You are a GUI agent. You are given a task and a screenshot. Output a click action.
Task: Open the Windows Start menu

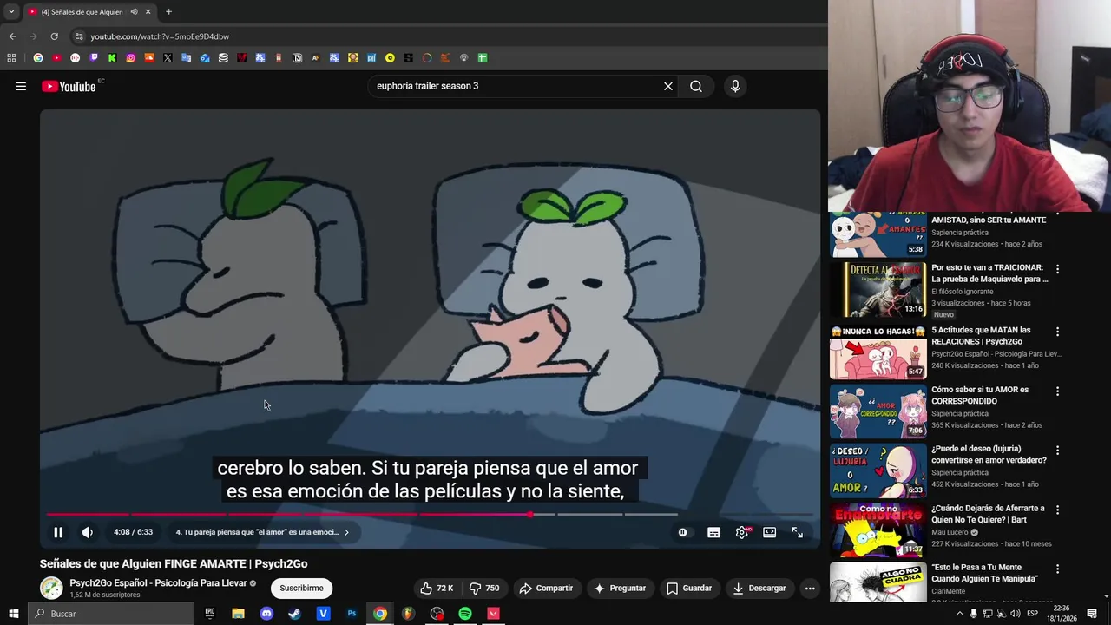pyautogui.click(x=13, y=614)
